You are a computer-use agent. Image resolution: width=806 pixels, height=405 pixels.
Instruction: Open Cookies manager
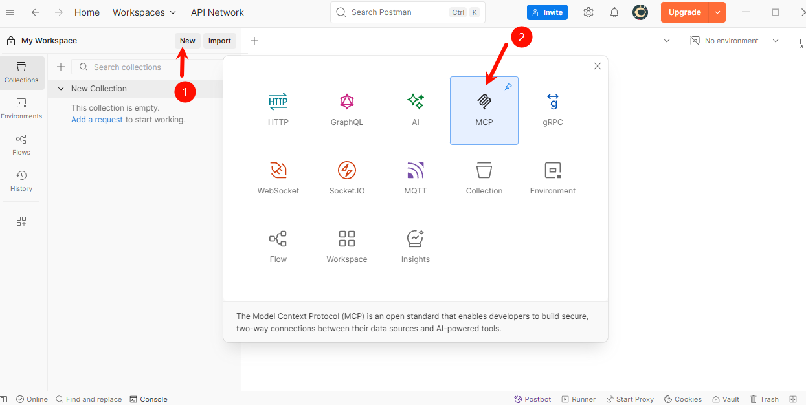click(682, 399)
